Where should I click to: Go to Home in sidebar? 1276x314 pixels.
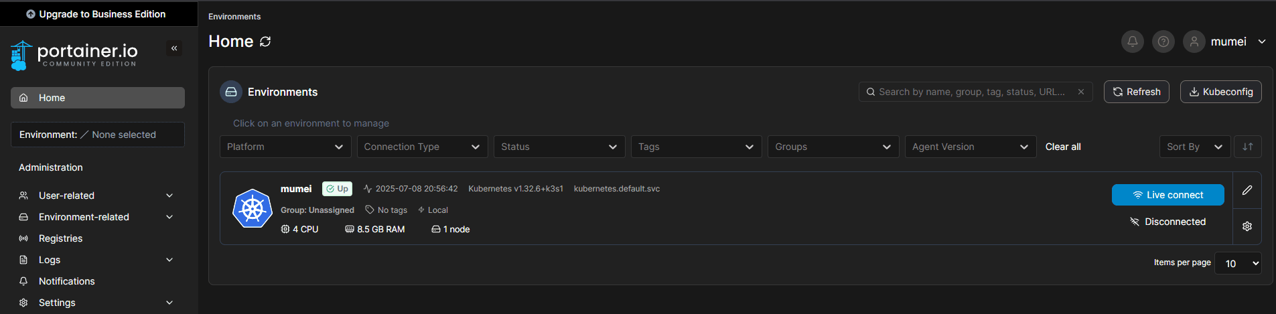coord(98,98)
